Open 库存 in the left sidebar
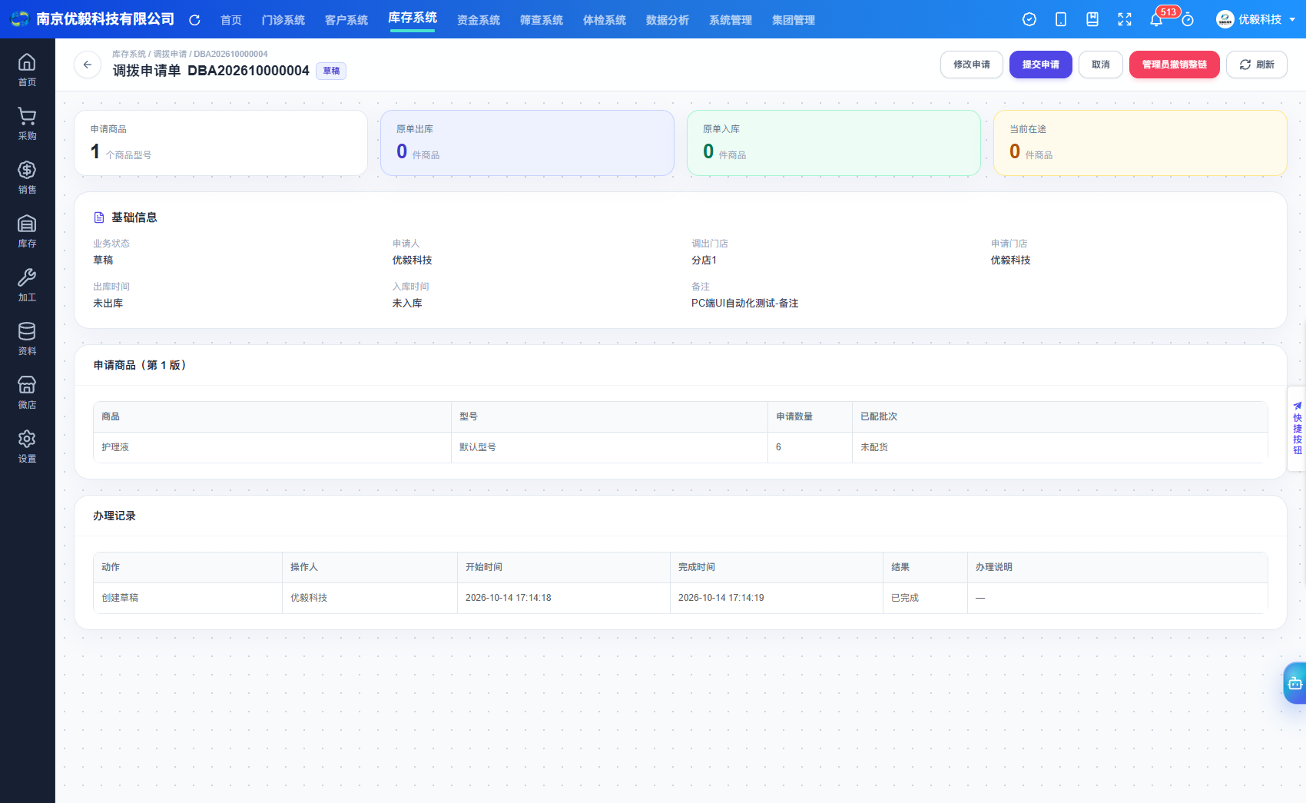 [x=27, y=231]
